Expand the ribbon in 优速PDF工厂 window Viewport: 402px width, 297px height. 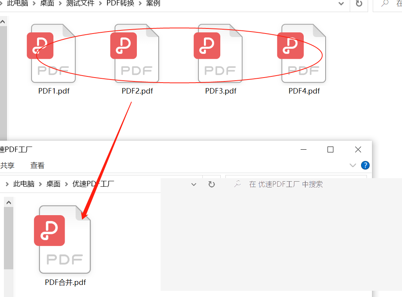[353, 165]
